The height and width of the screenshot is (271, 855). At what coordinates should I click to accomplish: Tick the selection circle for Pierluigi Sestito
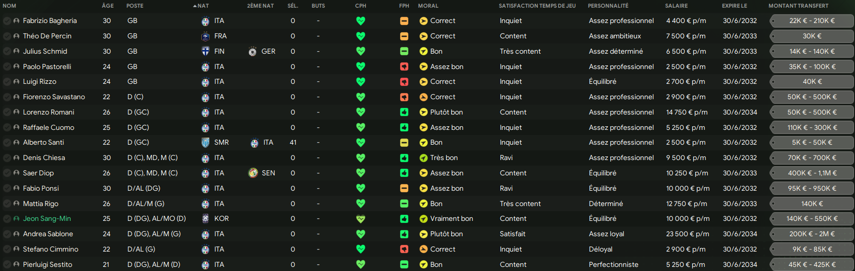coord(7,265)
